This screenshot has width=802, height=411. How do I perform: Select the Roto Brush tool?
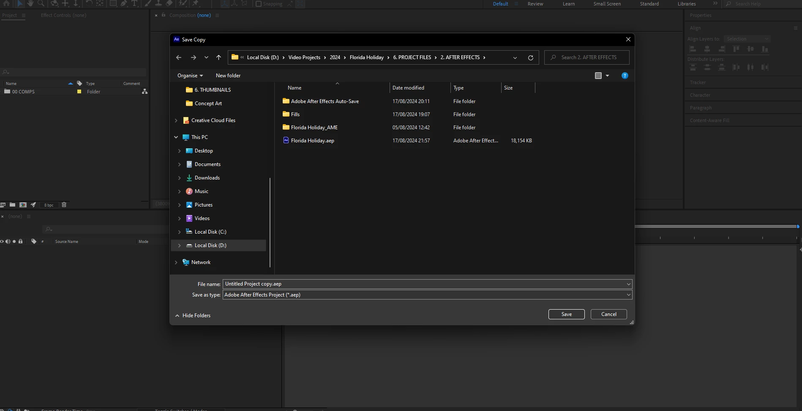tap(183, 3)
